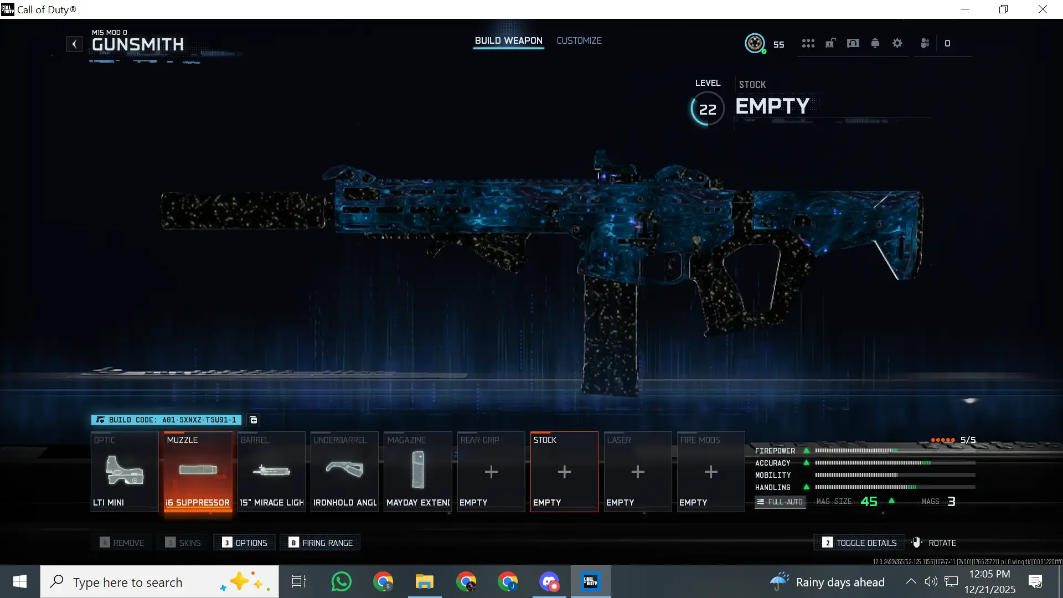1063x598 pixels.
Task: Select the LTI Mini optic thumbnail
Action: tap(125, 472)
